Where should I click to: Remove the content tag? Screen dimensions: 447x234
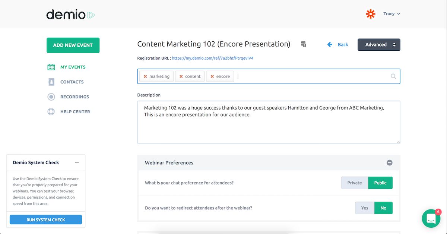[181, 76]
